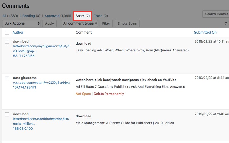Screen dimensions: 229x143
Task: Click the Search Comments field
Action: coord(216,14)
